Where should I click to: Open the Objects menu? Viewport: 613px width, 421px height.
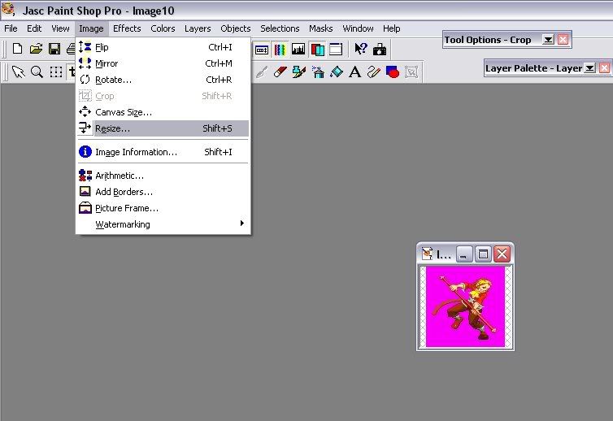(235, 28)
